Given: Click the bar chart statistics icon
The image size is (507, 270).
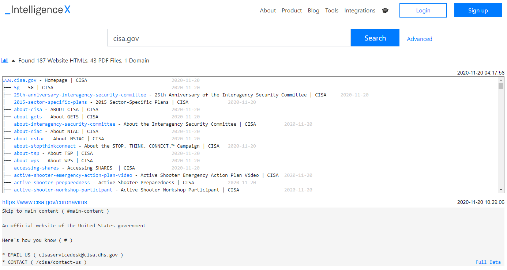Looking at the screenshot, I should tap(5, 60).
